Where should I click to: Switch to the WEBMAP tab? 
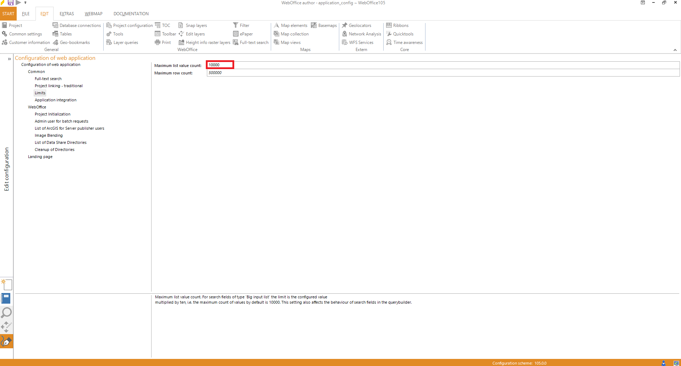(x=93, y=13)
